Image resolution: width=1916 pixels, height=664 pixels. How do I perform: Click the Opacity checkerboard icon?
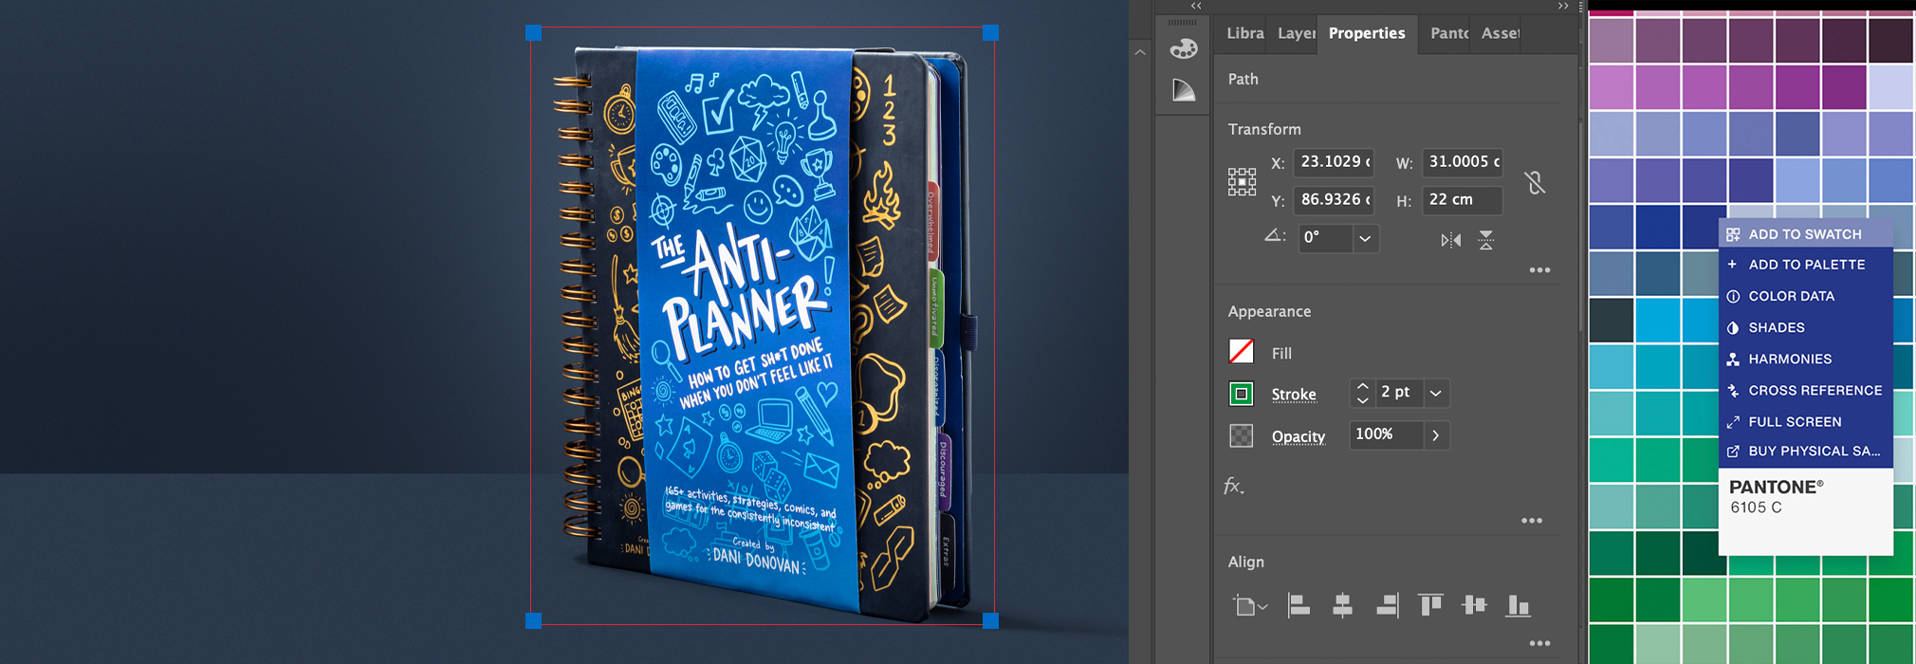pos(1241,435)
